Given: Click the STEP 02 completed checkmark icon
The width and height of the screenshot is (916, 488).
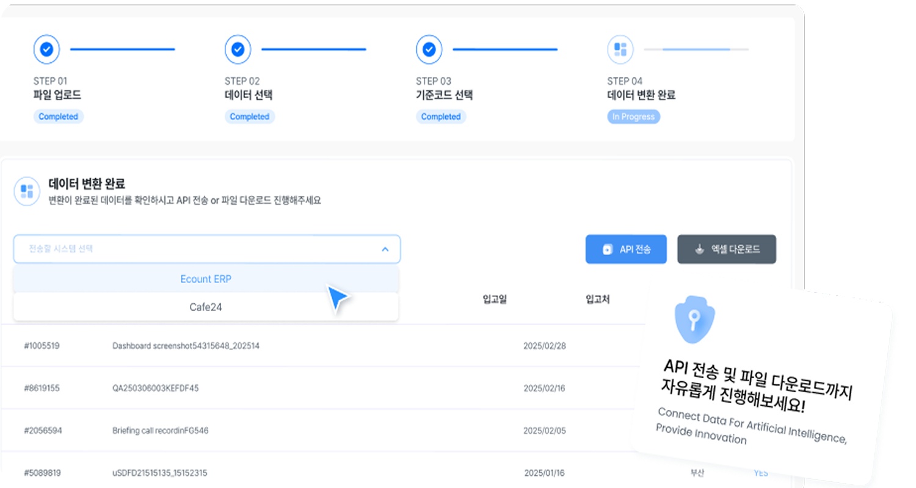Looking at the screenshot, I should click(238, 49).
